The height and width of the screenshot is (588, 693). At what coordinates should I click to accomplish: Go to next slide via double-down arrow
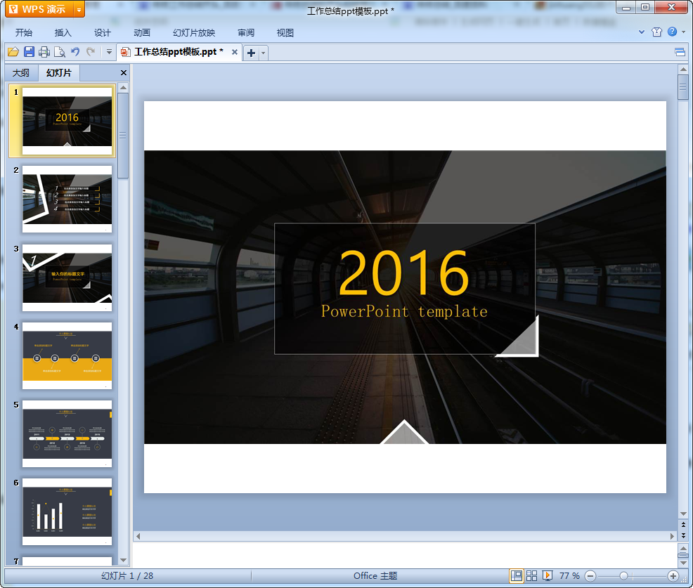click(x=683, y=535)
